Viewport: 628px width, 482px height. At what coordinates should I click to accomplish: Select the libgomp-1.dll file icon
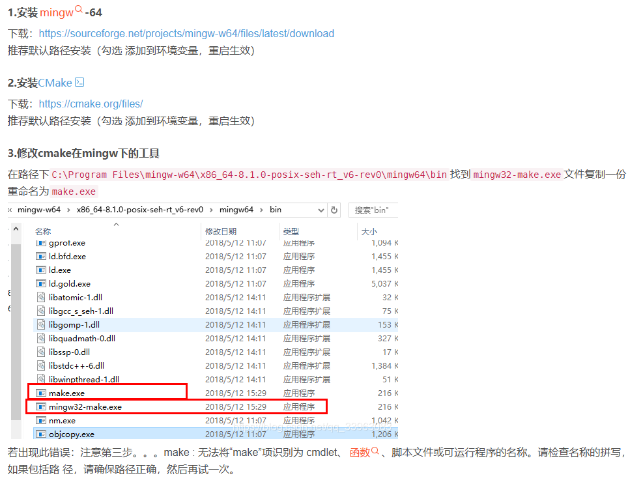41,324
